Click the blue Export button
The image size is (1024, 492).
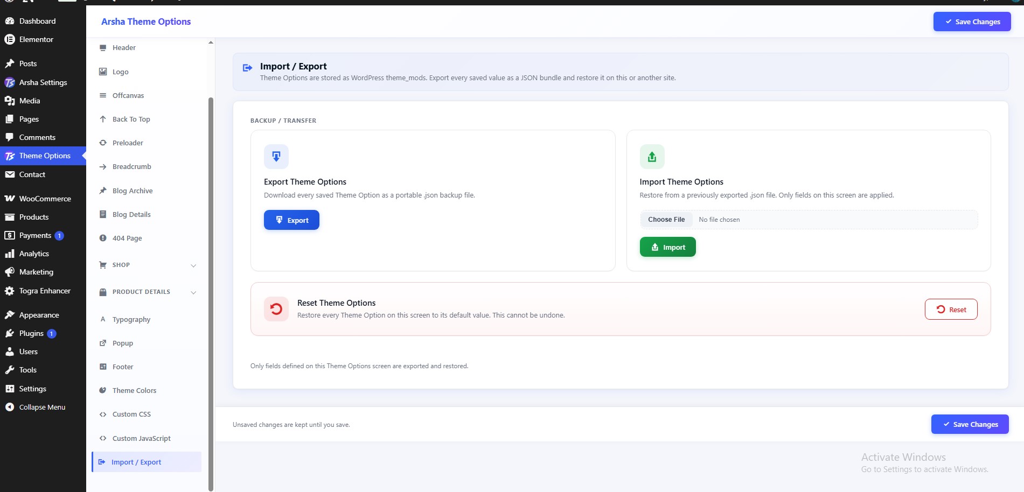[x=291, y=220]
